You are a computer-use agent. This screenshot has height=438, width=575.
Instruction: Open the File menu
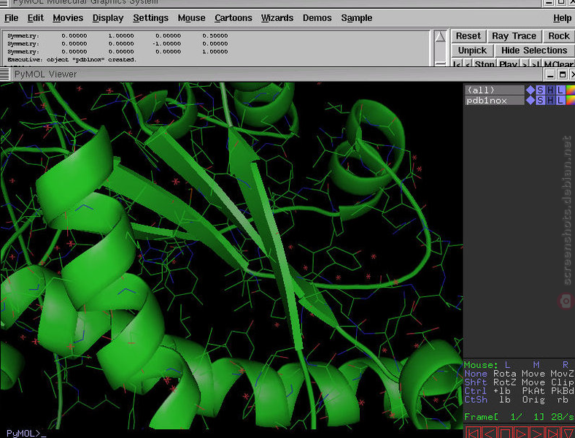coord(12,18)
